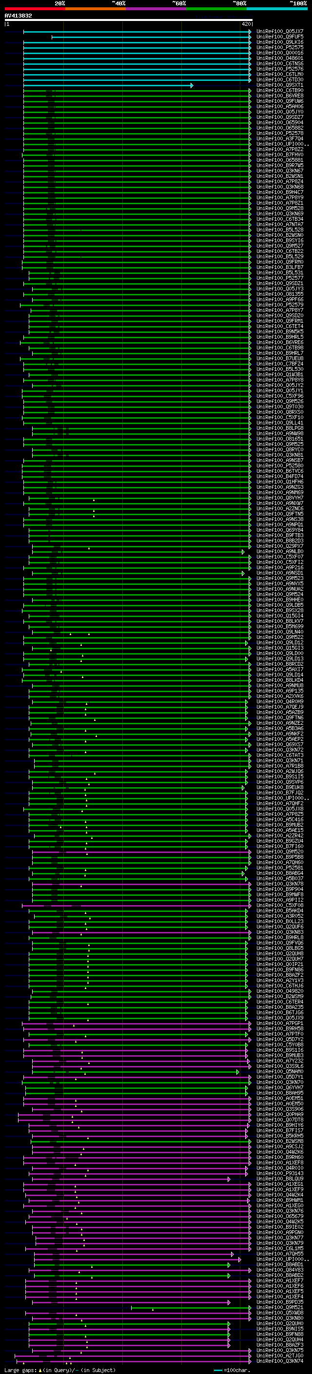Select label UniRef100_A5AXI7

[x=279, y=669]
